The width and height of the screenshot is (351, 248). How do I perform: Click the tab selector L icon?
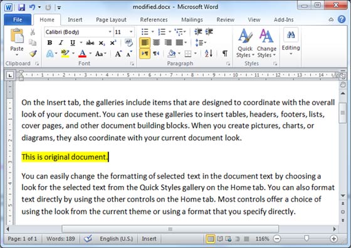point(10,75)
